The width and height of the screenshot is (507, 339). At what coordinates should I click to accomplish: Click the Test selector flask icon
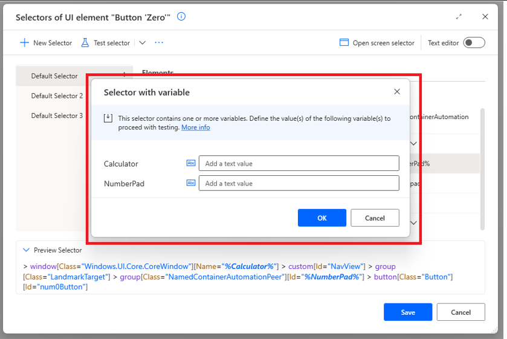(85, 43)
